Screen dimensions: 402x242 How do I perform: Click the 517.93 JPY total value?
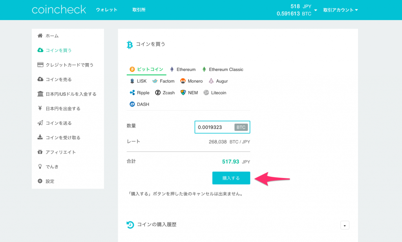[236, 162]
